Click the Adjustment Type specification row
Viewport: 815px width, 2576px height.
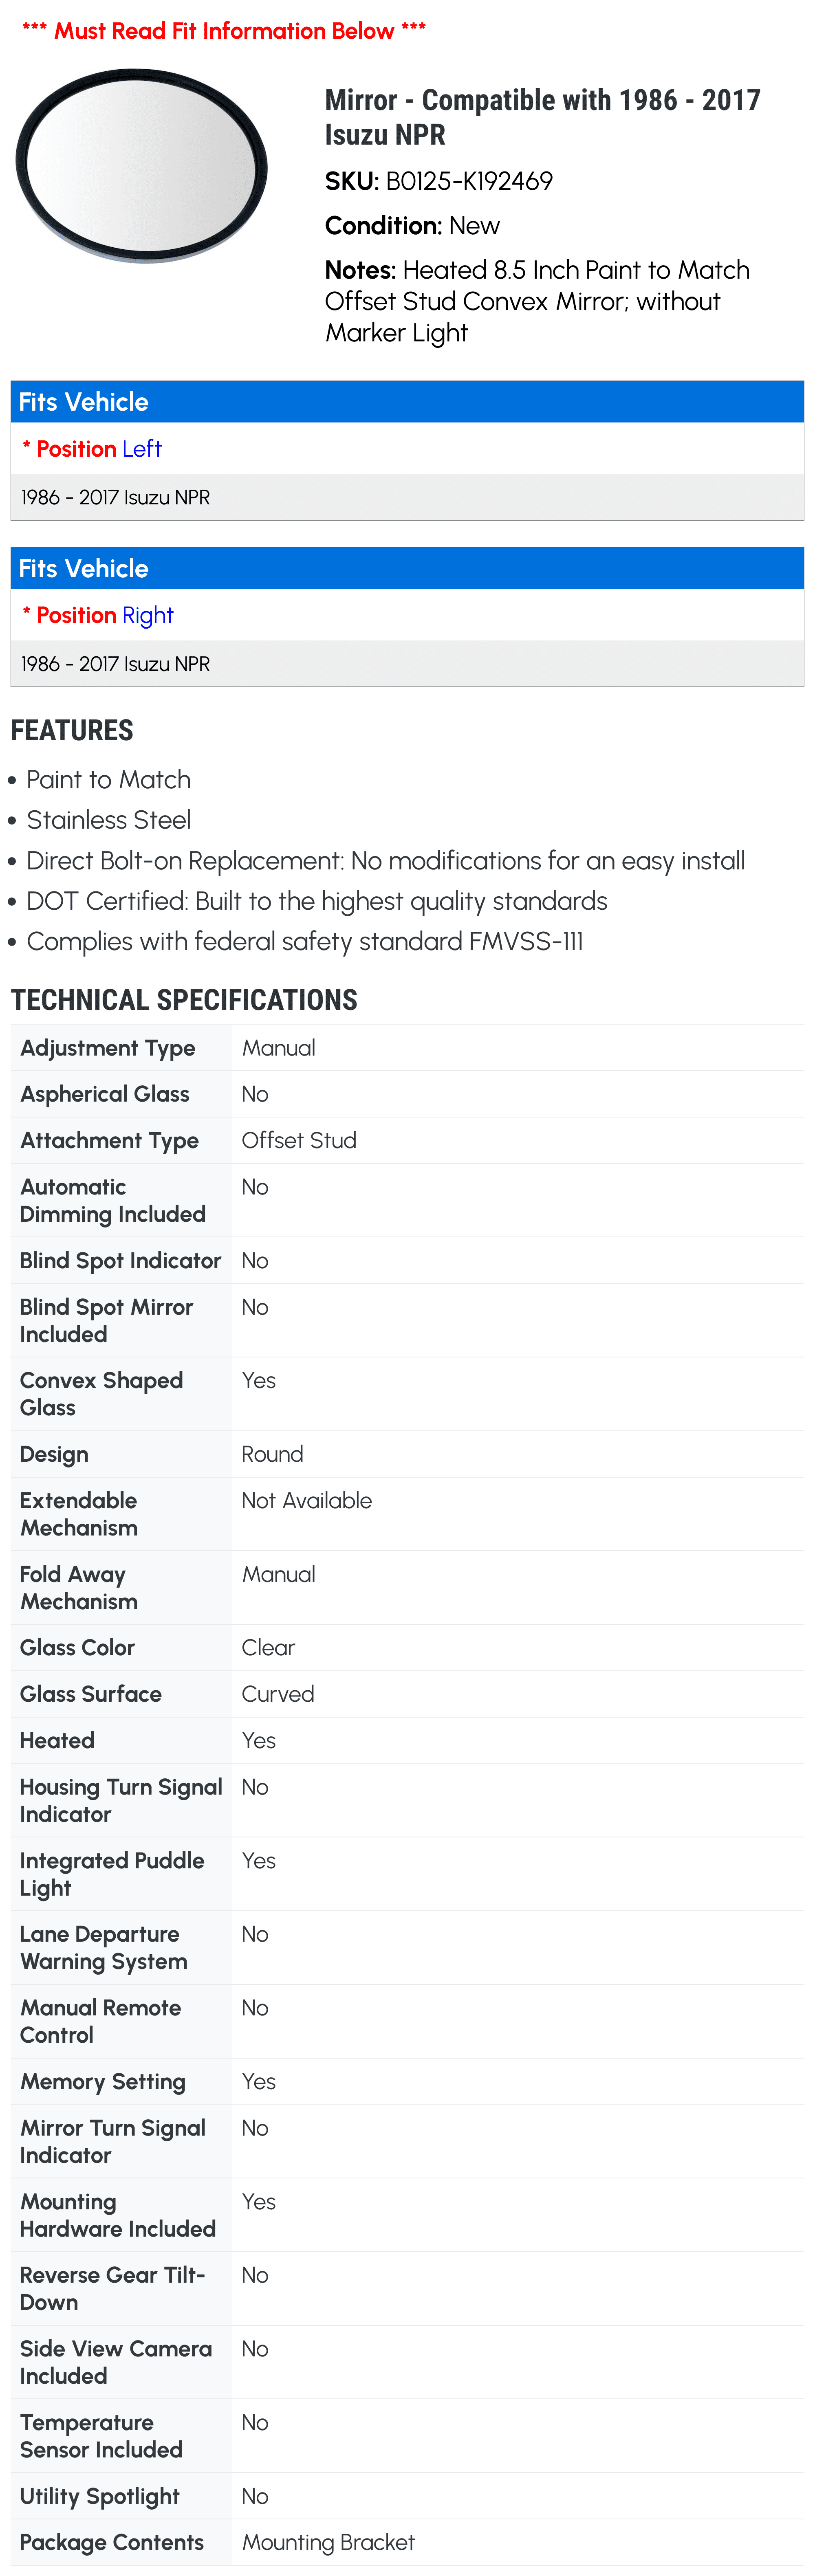(407, 1048)
